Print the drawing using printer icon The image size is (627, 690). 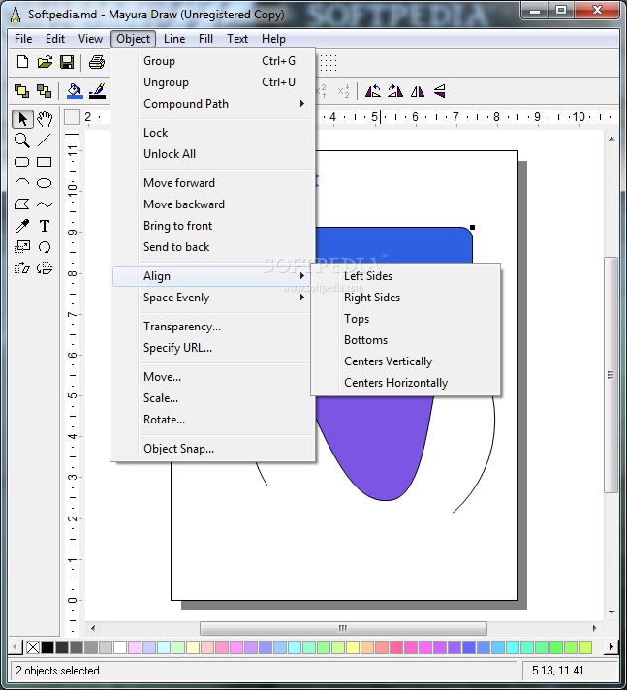(97, 62)
